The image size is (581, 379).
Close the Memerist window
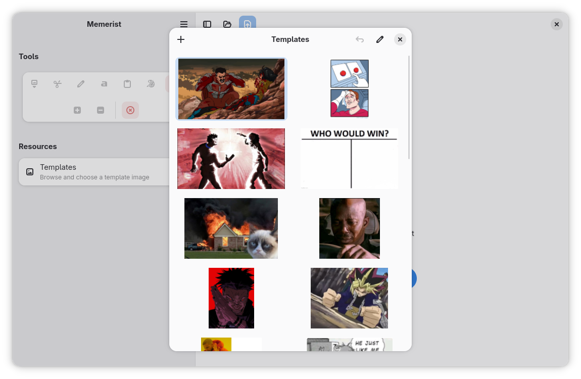tap(557, 24)
